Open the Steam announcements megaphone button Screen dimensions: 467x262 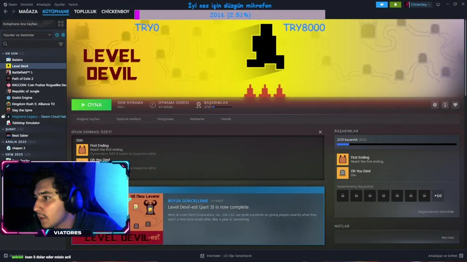382,4
